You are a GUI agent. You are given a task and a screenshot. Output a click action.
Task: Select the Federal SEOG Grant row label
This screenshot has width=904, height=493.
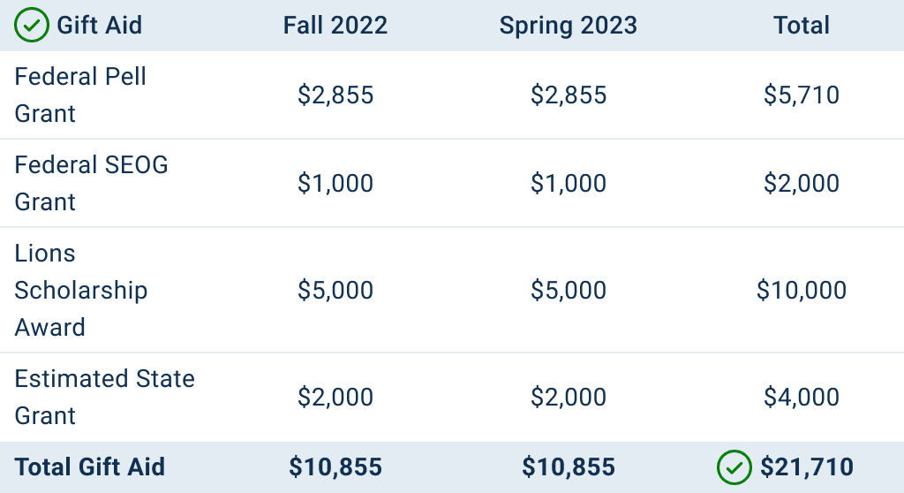(91, 183)
